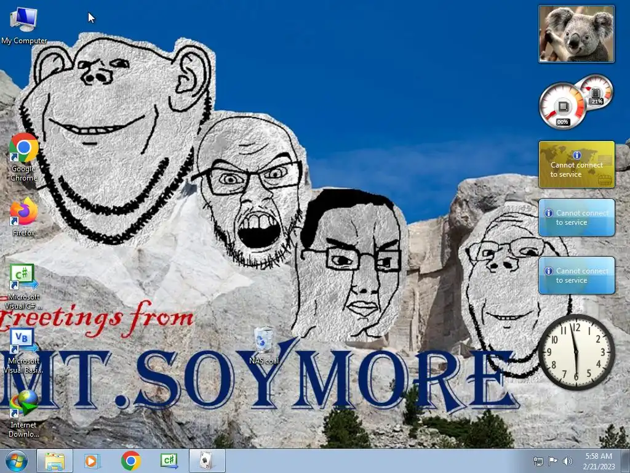Click the "NAS coal" label
Viewport: 630px width, 473px height.
[263, 361]
